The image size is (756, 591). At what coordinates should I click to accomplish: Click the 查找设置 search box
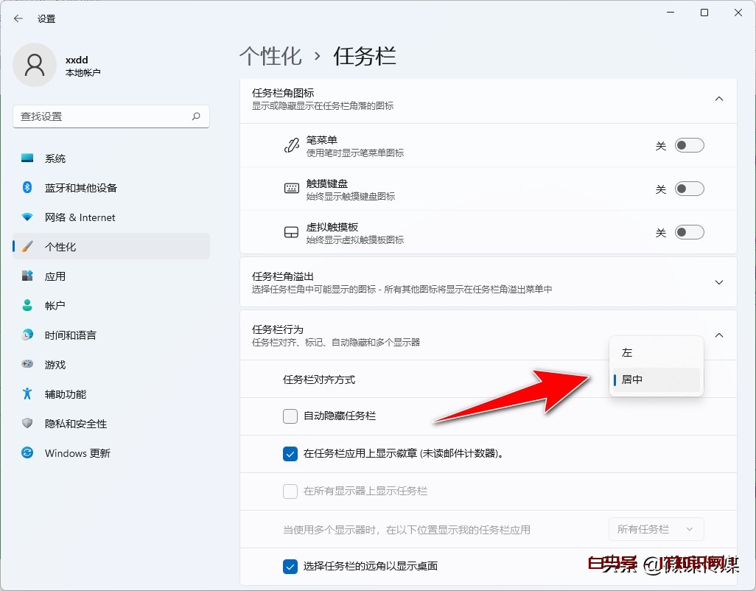point(111,116)
